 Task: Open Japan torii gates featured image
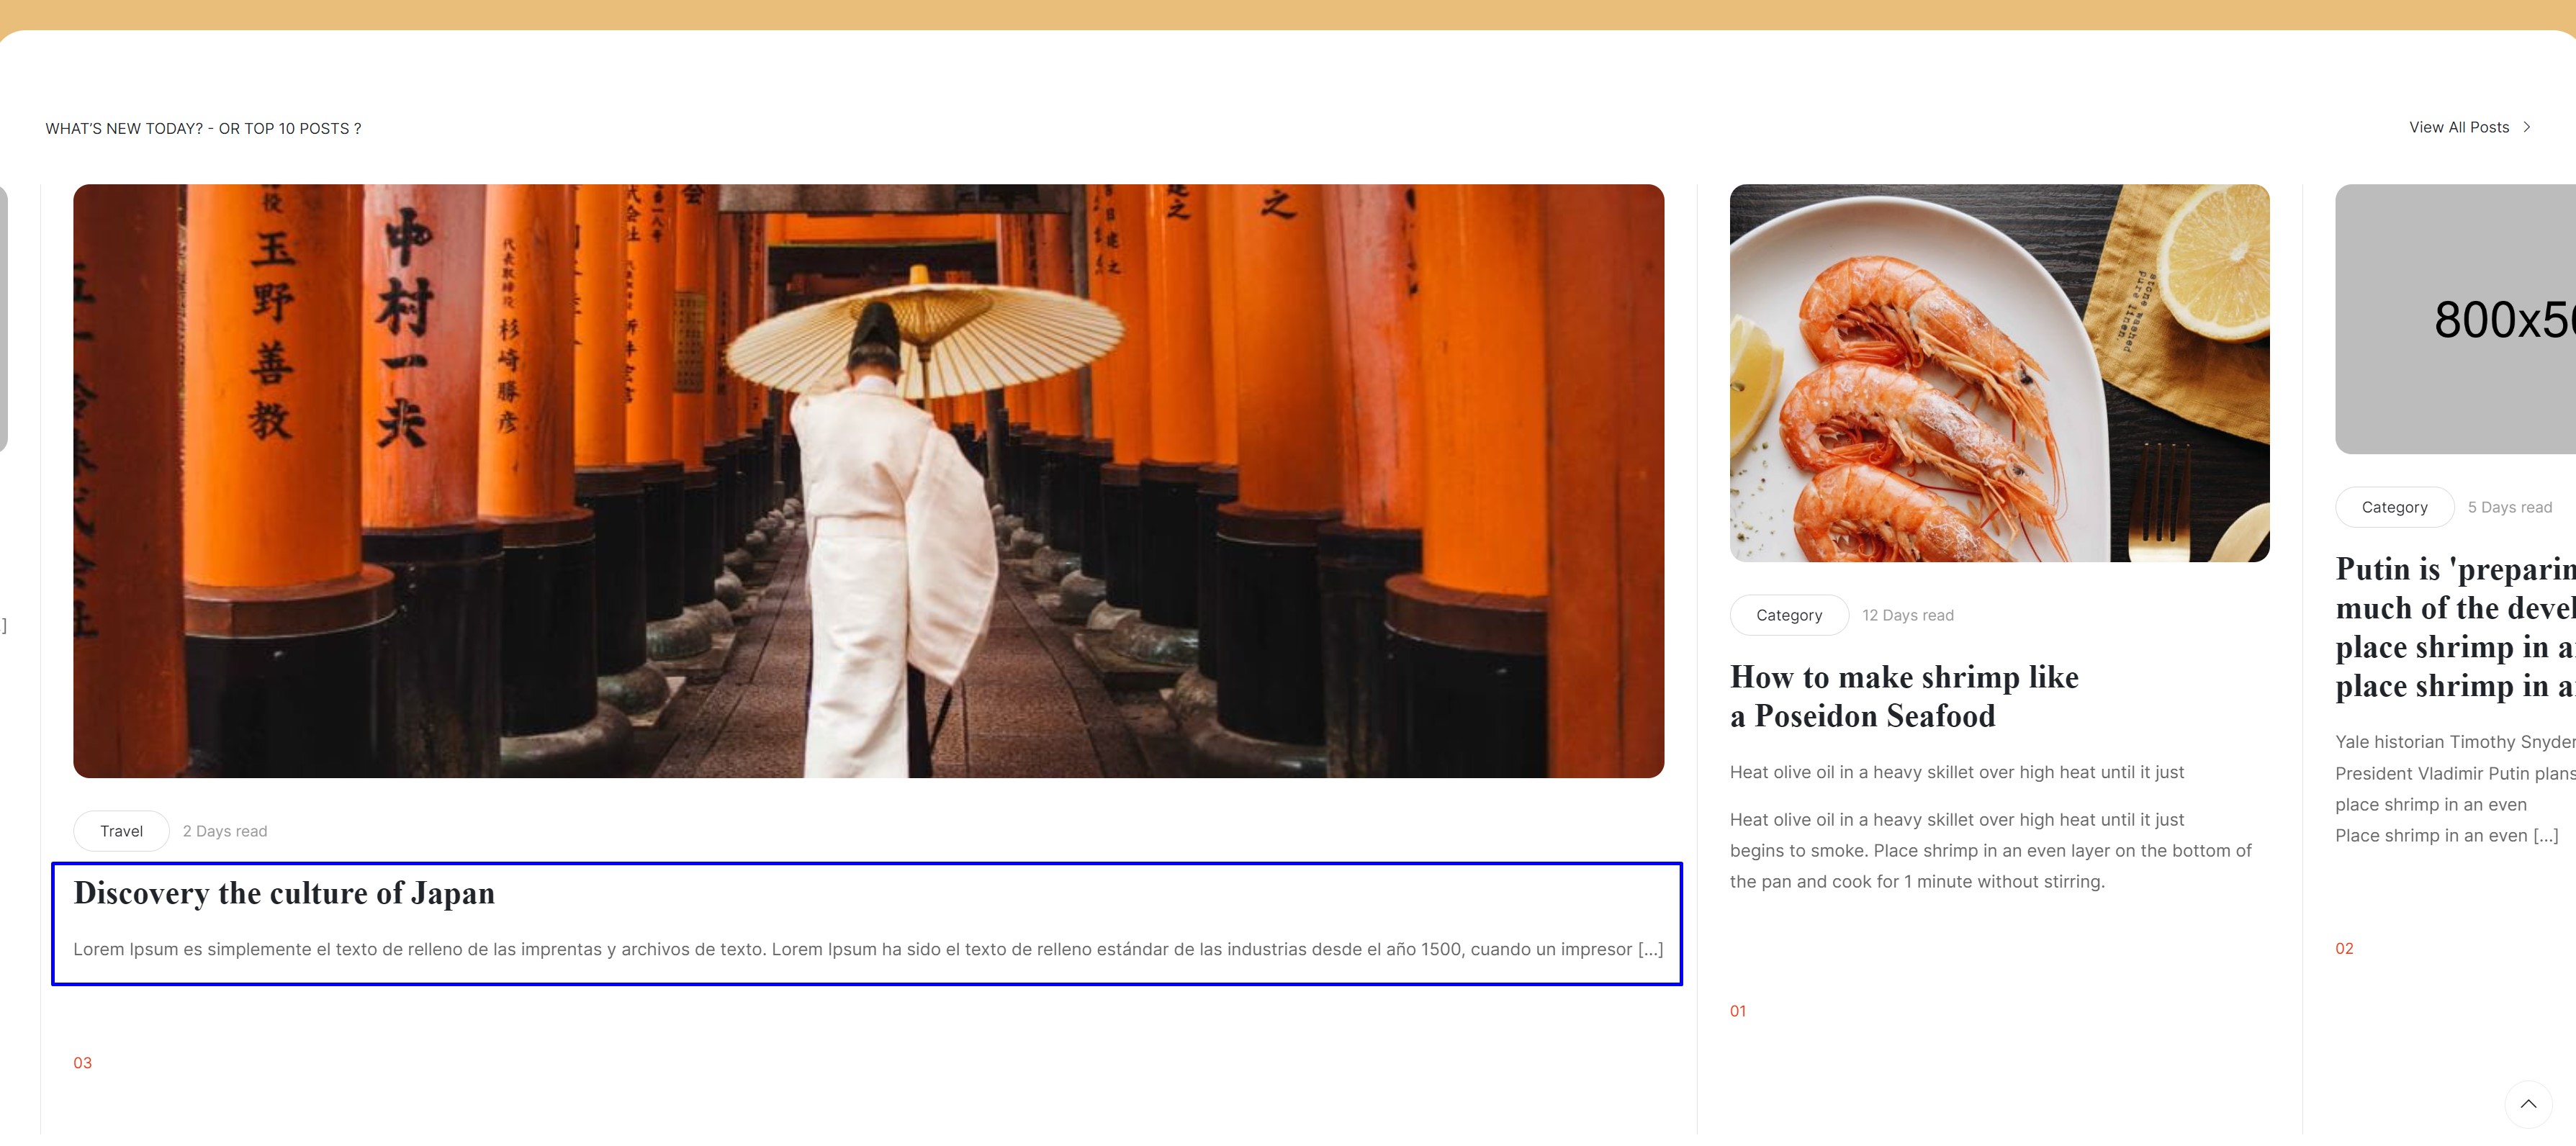coord(868,480)
